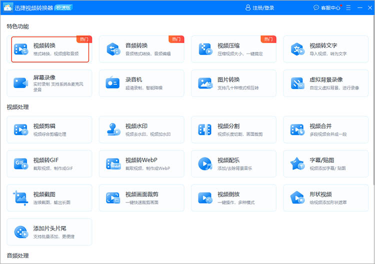Open the 视频转文字 video-to-text icon
The width and height of the screenshot is (375, 264).
click(x=297, y=49)
